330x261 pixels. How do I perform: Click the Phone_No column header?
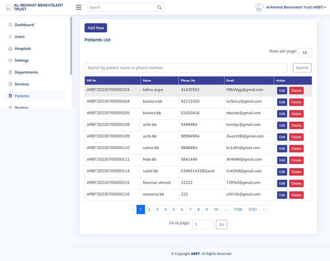coord(201,81)
